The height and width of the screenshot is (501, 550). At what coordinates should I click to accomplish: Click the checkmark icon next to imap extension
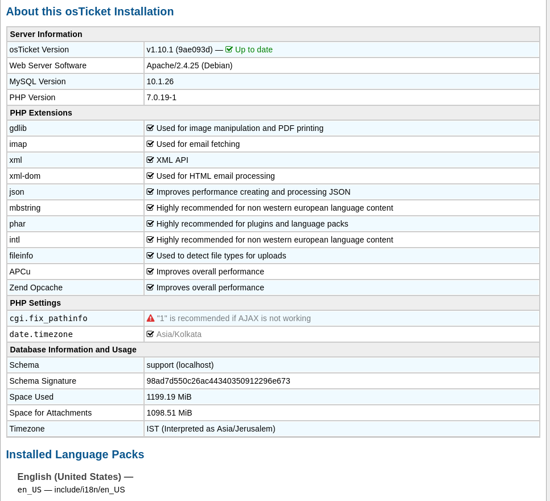tap(150, 143)
